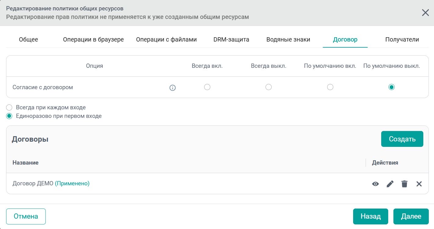
Task: Choose Единоразово при первом входе option
Action: coord(9,116)
